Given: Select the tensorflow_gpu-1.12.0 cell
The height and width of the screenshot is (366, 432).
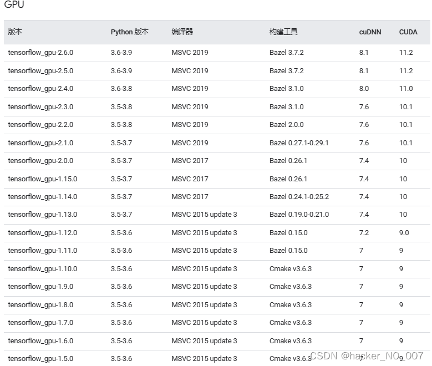Looking at the screenshot, I should (x=43, y=233).
